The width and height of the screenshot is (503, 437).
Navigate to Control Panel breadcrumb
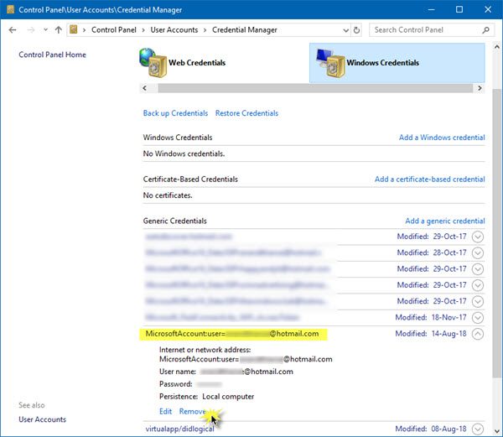click(x=114, y=30)
